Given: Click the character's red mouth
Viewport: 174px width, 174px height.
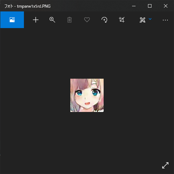Looking at the screenshot, I should point(87,103).
